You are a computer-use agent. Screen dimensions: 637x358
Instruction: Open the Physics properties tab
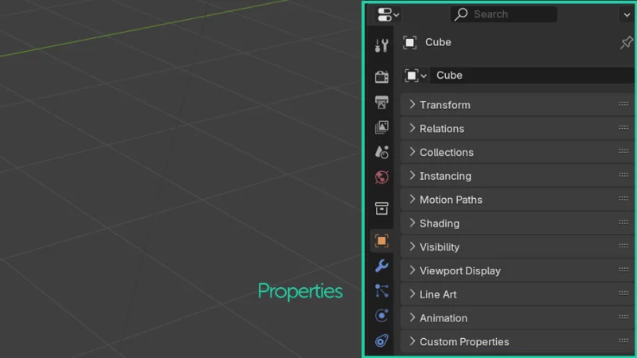pos(381,315)
